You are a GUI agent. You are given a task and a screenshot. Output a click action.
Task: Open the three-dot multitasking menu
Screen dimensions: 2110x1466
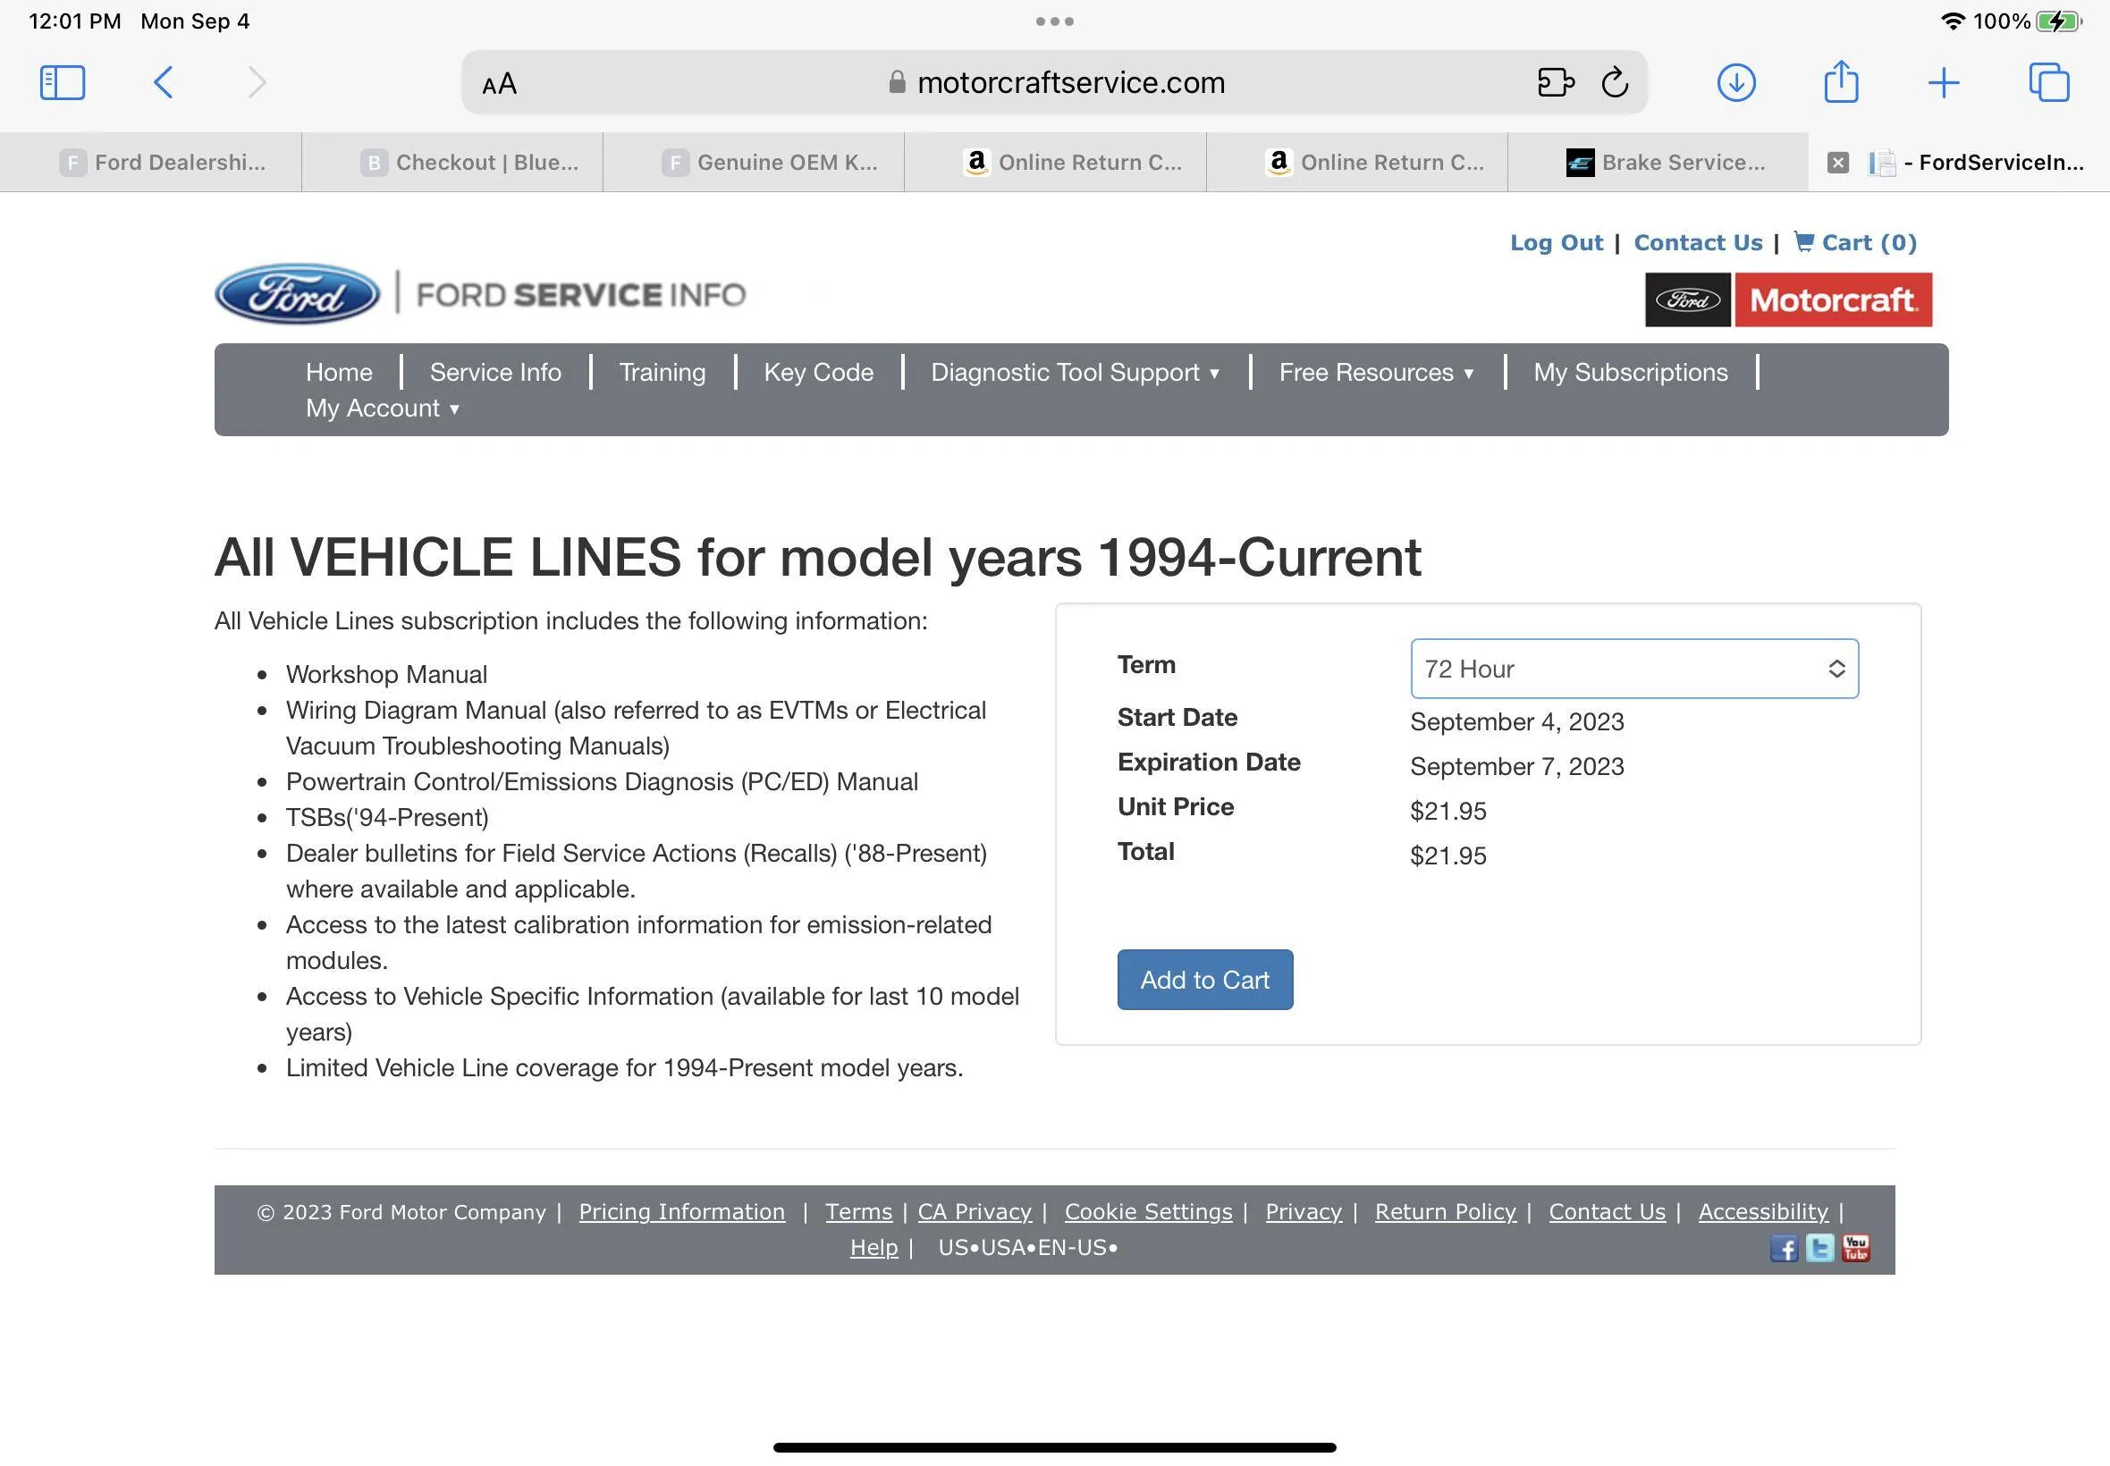coord(1054,21)
